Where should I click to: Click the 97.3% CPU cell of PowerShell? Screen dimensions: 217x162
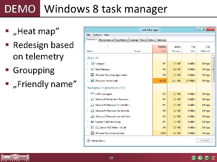tap(160, 81)
